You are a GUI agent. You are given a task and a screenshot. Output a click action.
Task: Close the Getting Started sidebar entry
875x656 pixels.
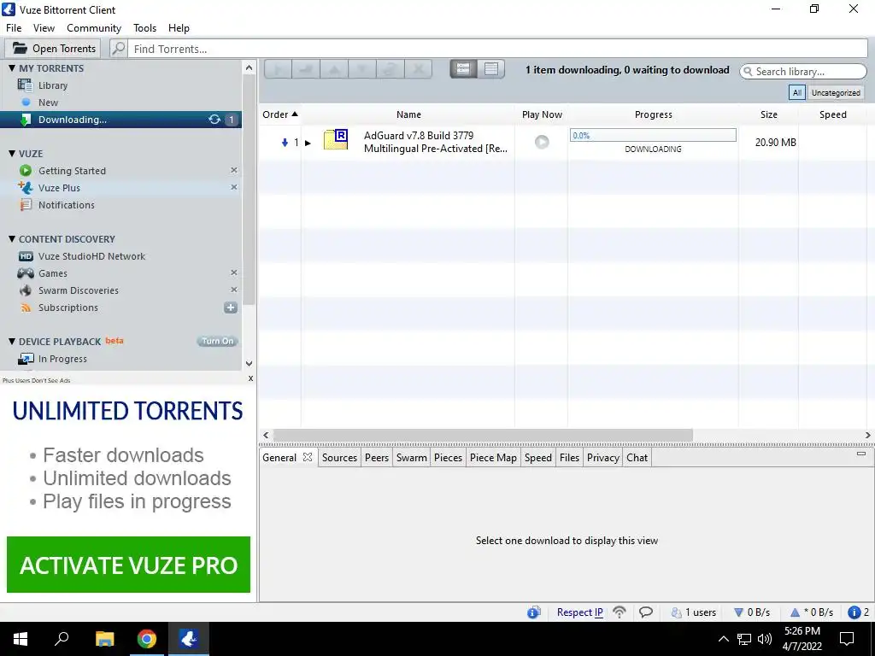coord(234,170)
